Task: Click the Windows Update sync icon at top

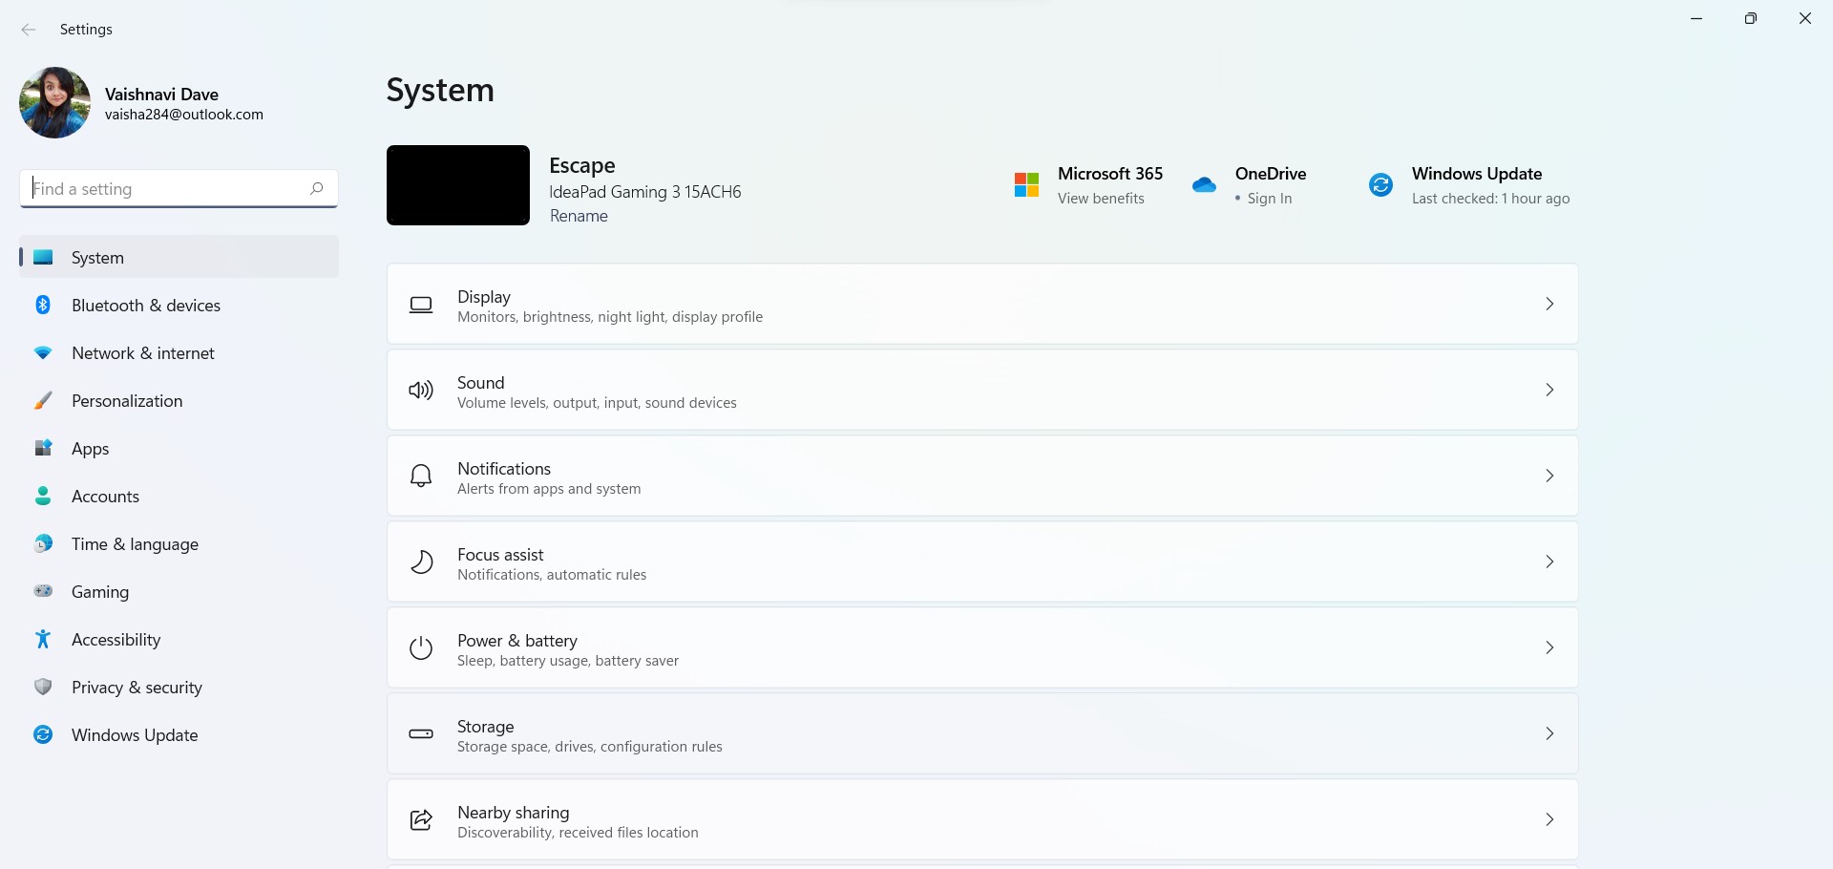Action: point(1380,185)
